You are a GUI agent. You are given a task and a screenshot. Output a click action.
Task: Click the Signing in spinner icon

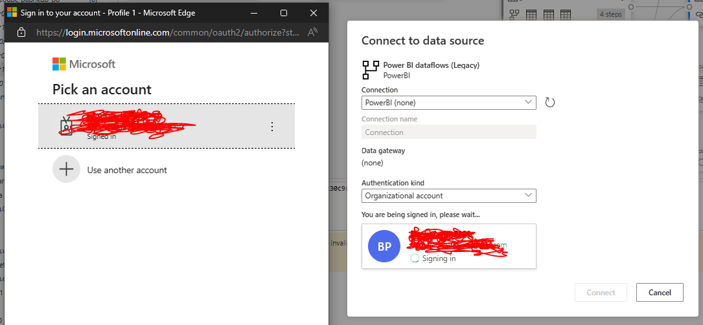click(x=415, y=258)
